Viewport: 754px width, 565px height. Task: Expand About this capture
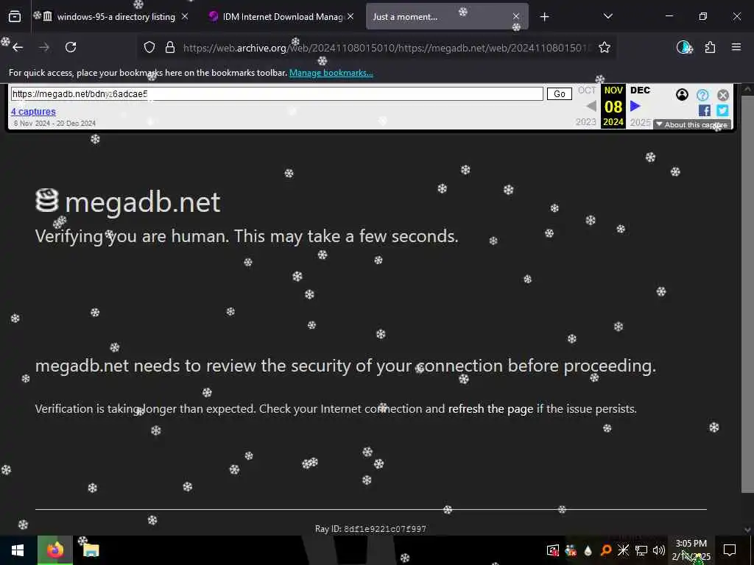click(x=692, y=124)
